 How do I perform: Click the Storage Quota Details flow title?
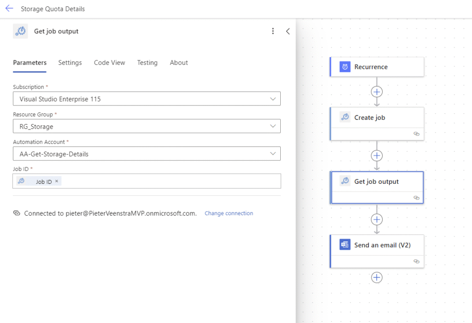(x=53, y=9)
